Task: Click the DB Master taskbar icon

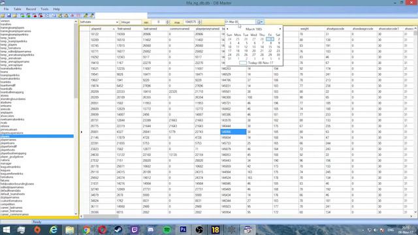Action: coord(248,230)
